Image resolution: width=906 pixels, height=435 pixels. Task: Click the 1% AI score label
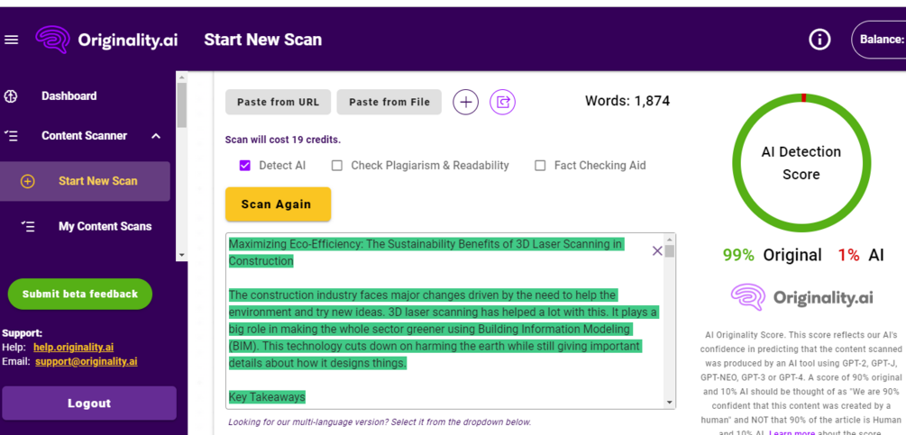coord(861,255)
